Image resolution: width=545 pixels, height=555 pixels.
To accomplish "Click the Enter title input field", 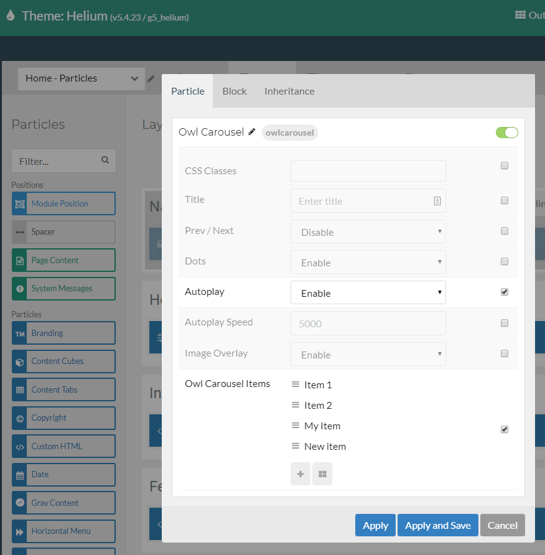I will click(x=368, y=201).
